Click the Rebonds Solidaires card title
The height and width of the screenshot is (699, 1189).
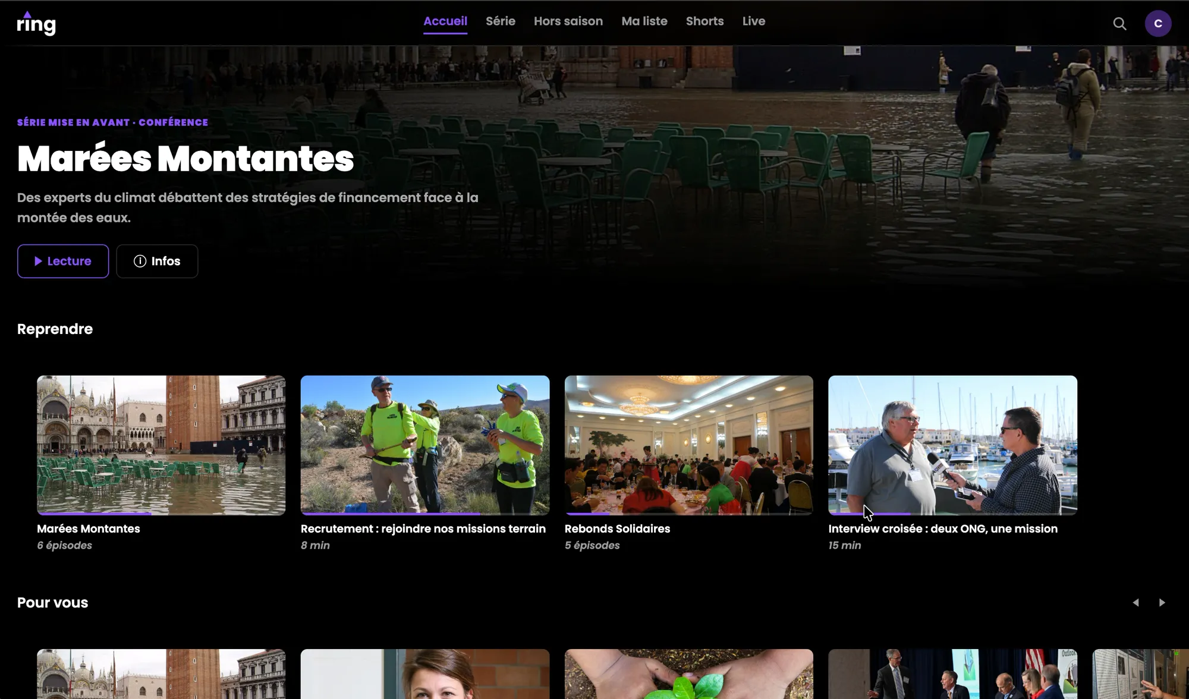click(x=617, y=529)
